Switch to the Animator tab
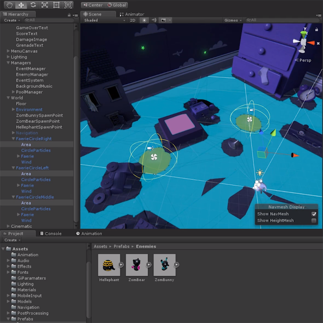Image resolution: width=323 pixels, height=323 pixels. click(132, 14)
